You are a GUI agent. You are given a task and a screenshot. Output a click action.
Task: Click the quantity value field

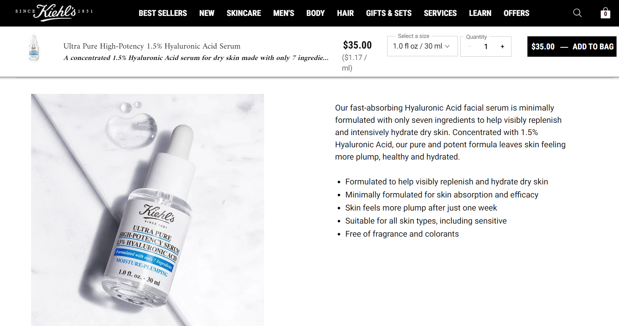point(486,47)
